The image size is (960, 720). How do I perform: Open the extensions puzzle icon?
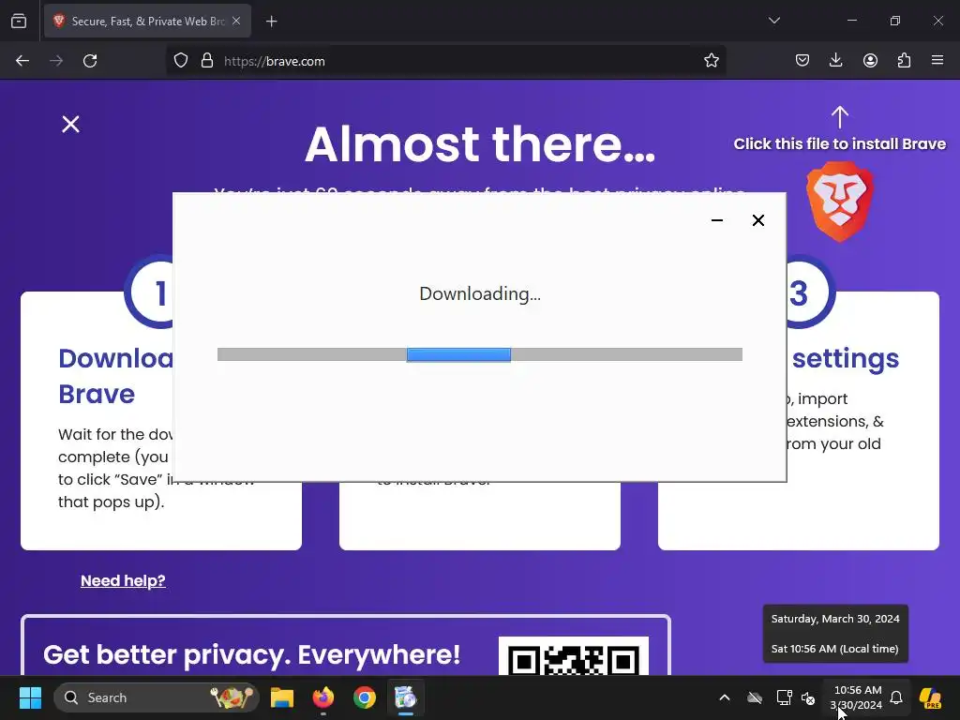pos(905,60)
